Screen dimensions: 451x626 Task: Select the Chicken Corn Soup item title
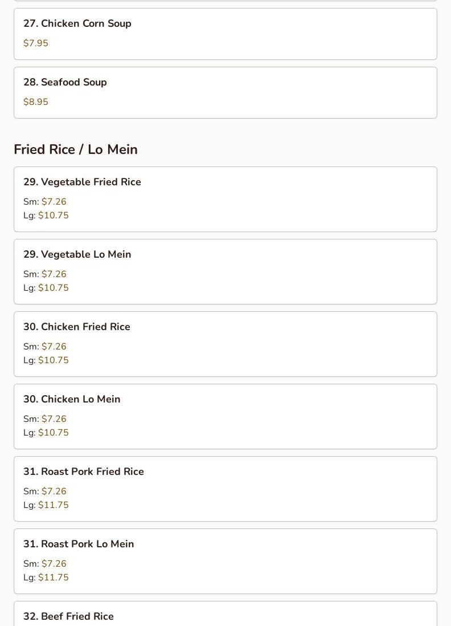(x=77, y=23)
